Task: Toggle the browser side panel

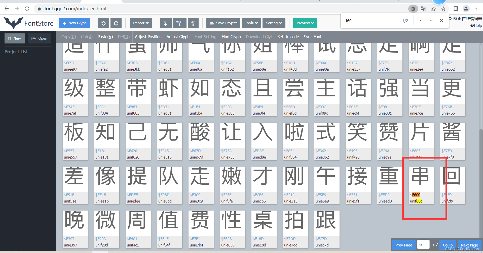Action: tap(456, 9)
